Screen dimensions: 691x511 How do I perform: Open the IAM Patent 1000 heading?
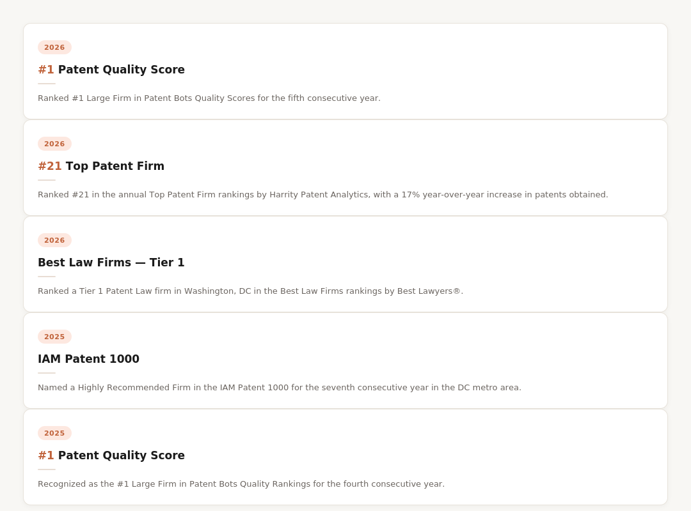click(88, 359)
